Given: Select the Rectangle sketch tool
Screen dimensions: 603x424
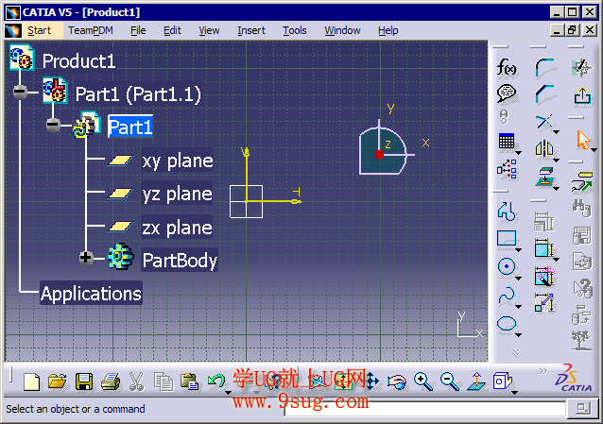Looking at the screenshot, I should coord(507,238).
